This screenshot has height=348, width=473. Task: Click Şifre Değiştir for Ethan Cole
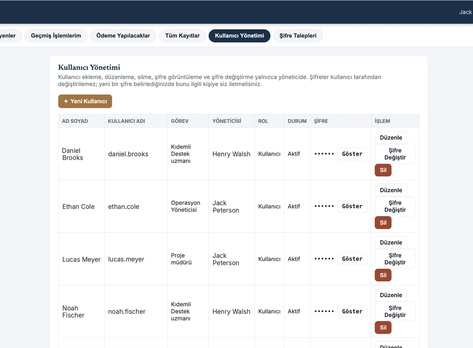pos(395,206)
